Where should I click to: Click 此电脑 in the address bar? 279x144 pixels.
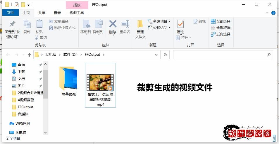[51, 55]
